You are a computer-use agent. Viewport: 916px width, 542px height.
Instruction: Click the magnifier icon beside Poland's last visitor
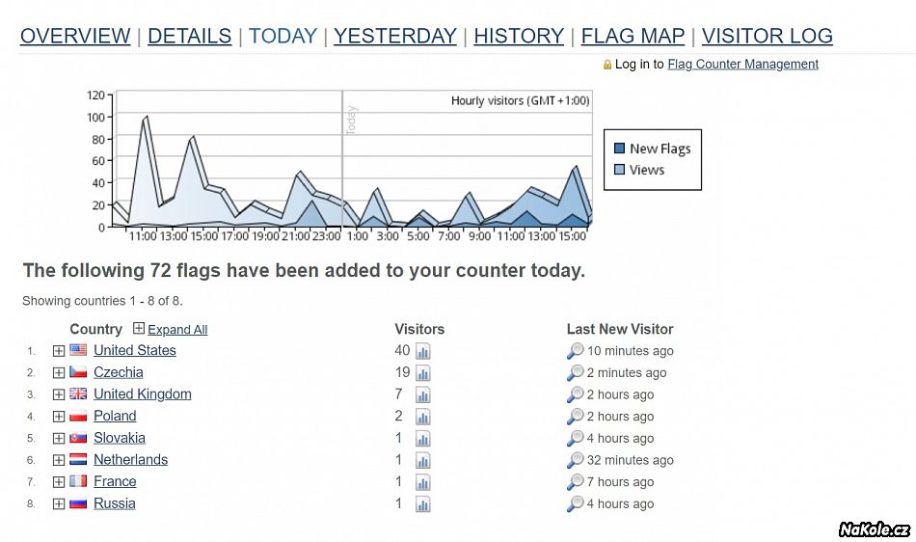(576, 417)
